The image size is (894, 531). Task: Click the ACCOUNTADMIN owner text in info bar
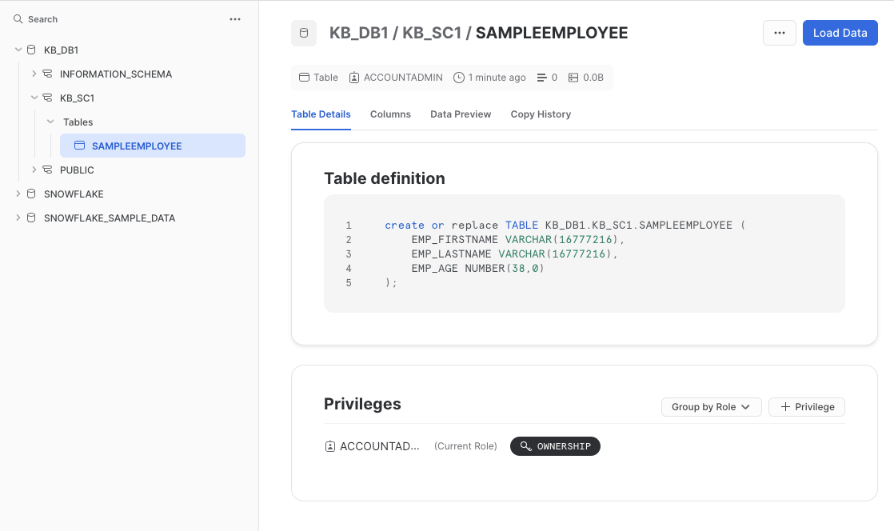403,78
